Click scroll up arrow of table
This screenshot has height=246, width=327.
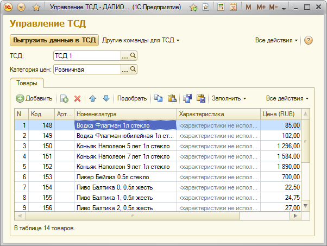(305, 114)
